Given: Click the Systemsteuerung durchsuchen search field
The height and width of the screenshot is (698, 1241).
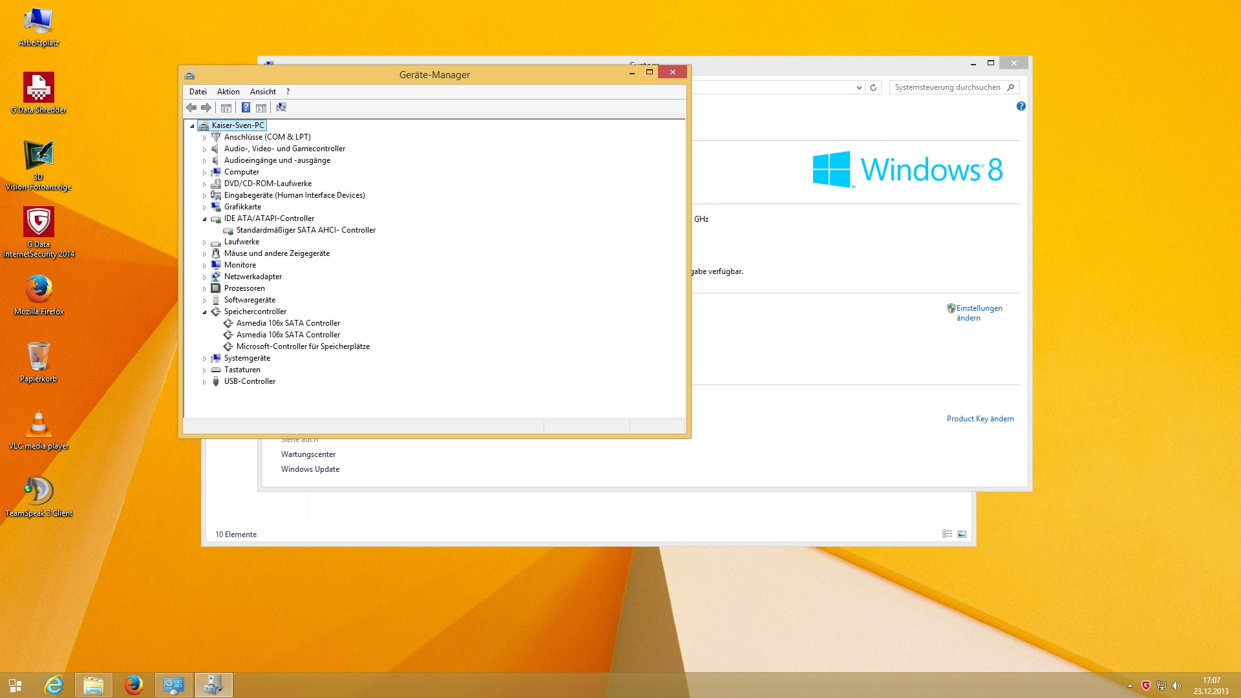Looking at the screenshot, I should [947, 87].
